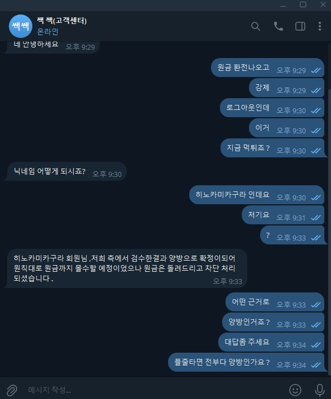331x399 pixels.
Task: Click the read checkmarks on 원금 환전나오고
Action: [x=316, y=70]
